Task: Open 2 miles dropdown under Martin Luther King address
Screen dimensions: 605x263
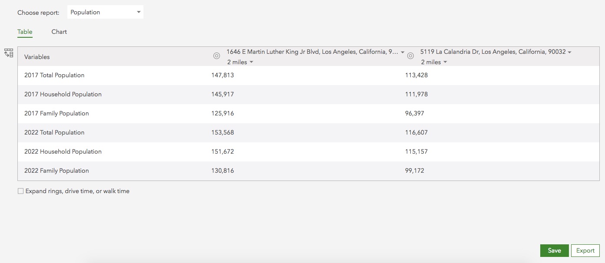Action: pyautogui.click(x=240, y=62)
